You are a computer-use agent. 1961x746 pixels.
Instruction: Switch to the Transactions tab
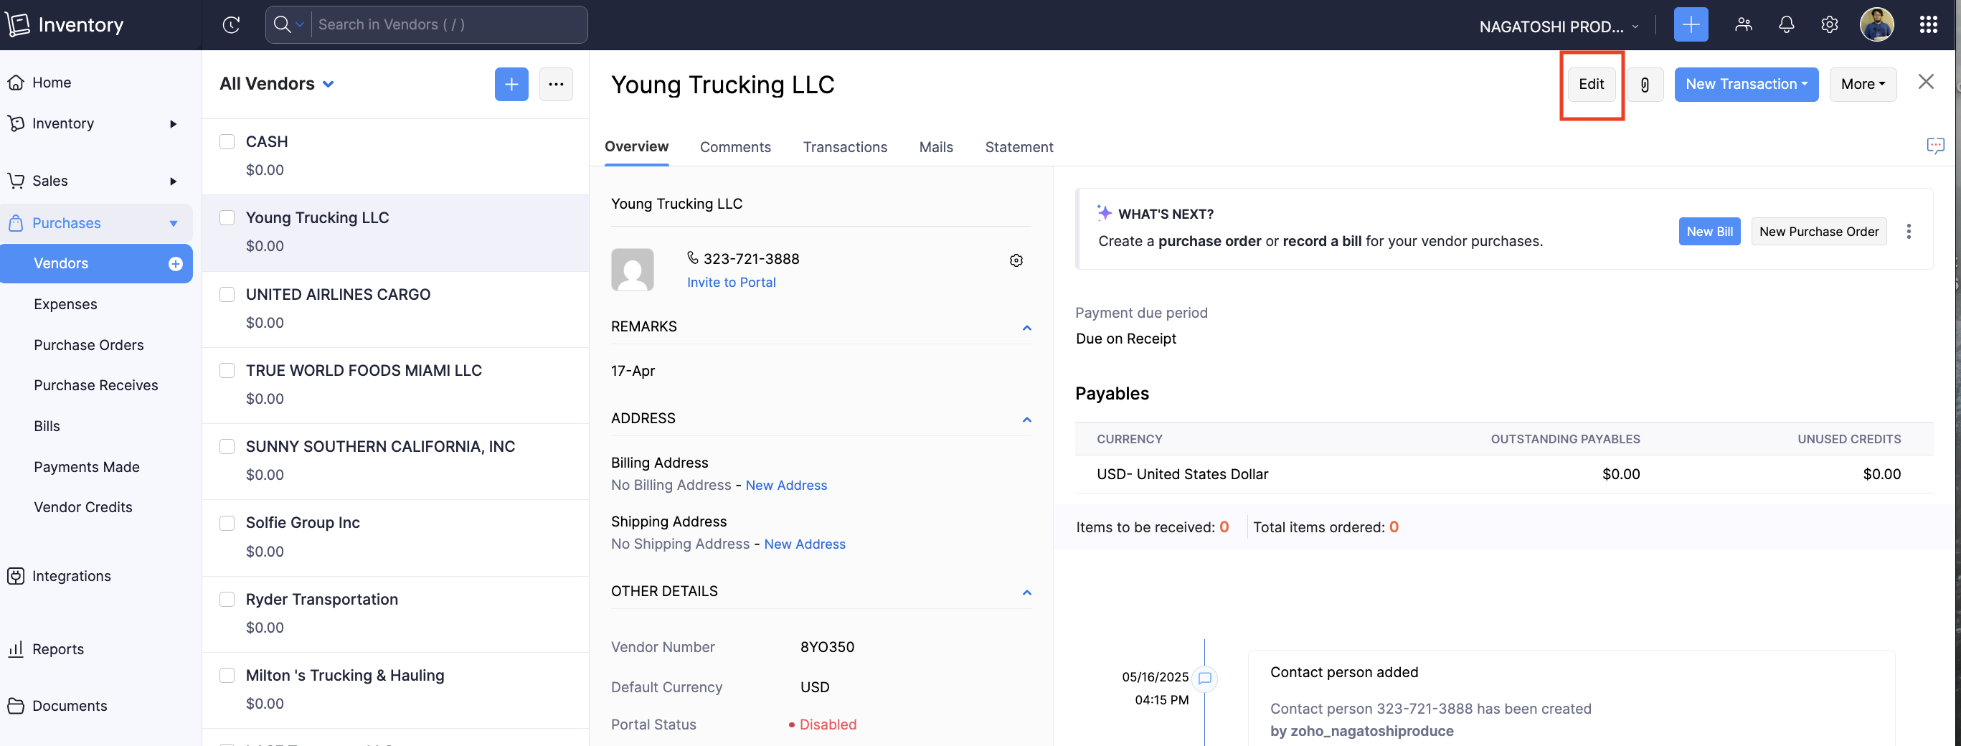click(844, 147)
